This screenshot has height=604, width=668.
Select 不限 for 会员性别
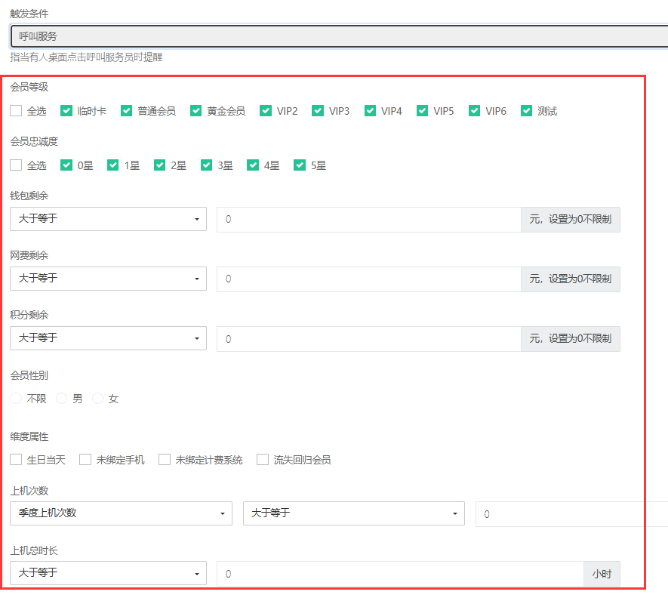click(16, 399)
